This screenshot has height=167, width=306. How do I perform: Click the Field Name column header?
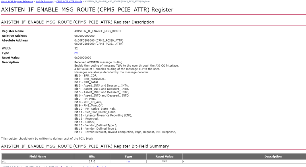(38, 156)
